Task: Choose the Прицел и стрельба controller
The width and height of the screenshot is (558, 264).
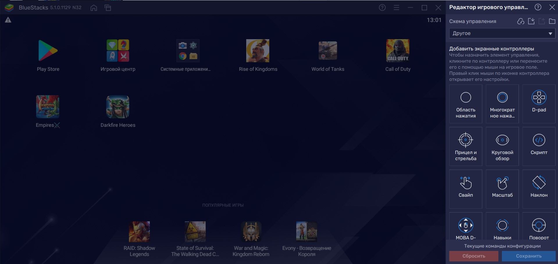Action: coord(466,146)
